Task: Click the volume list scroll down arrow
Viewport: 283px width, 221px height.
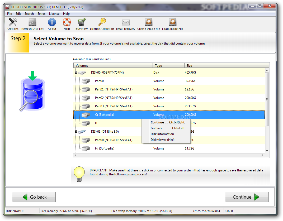Action: (x=267, y=151)
